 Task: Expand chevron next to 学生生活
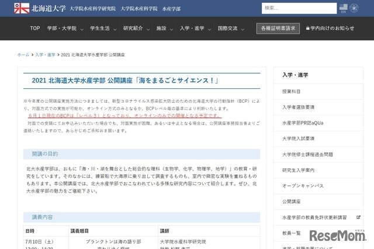(115, 30)
